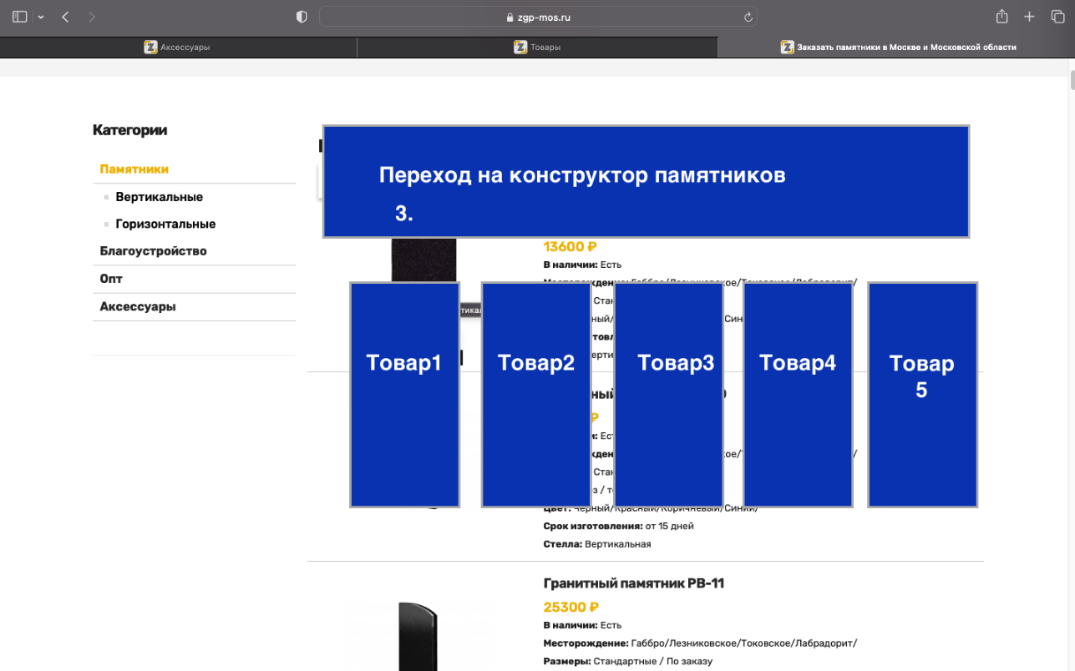Image resolution: width=1075 pixels, height=671 pixels.
Task: Open the Share icon in toolbar
Action: tap(1001, 17)
